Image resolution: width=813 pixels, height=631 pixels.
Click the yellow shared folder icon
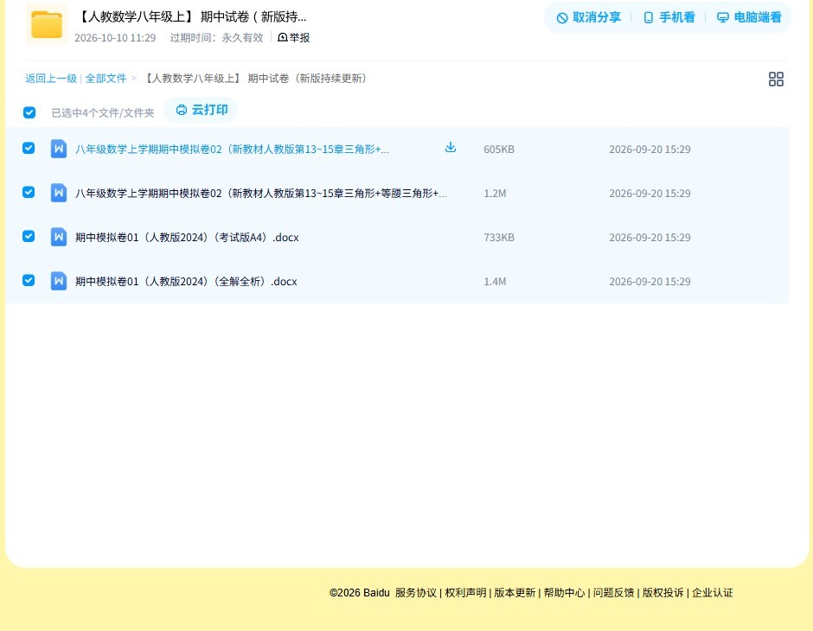tap(47, 24)
